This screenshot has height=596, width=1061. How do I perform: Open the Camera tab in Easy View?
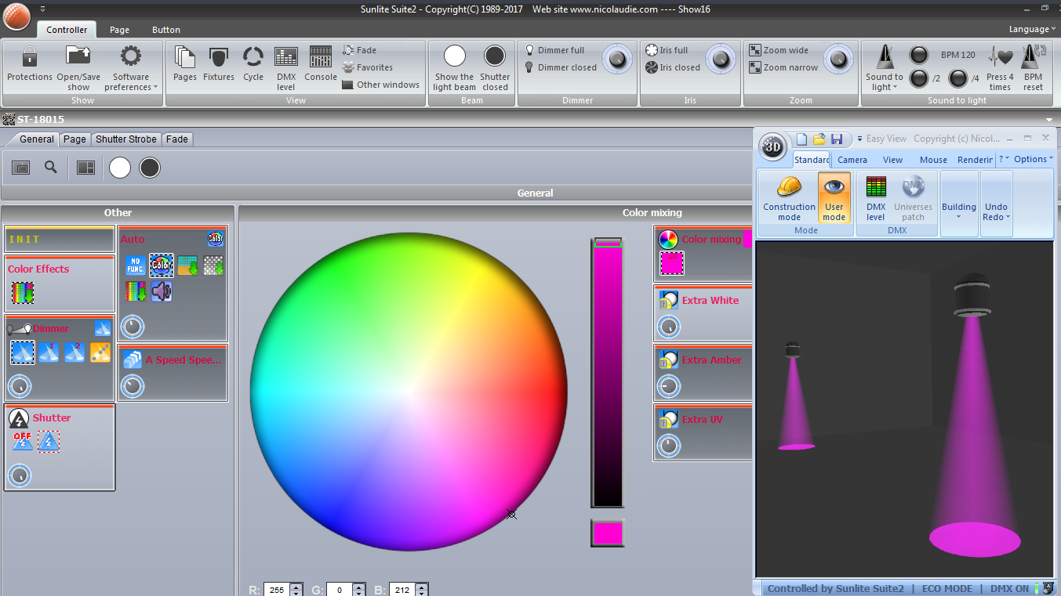coord(852,160)
